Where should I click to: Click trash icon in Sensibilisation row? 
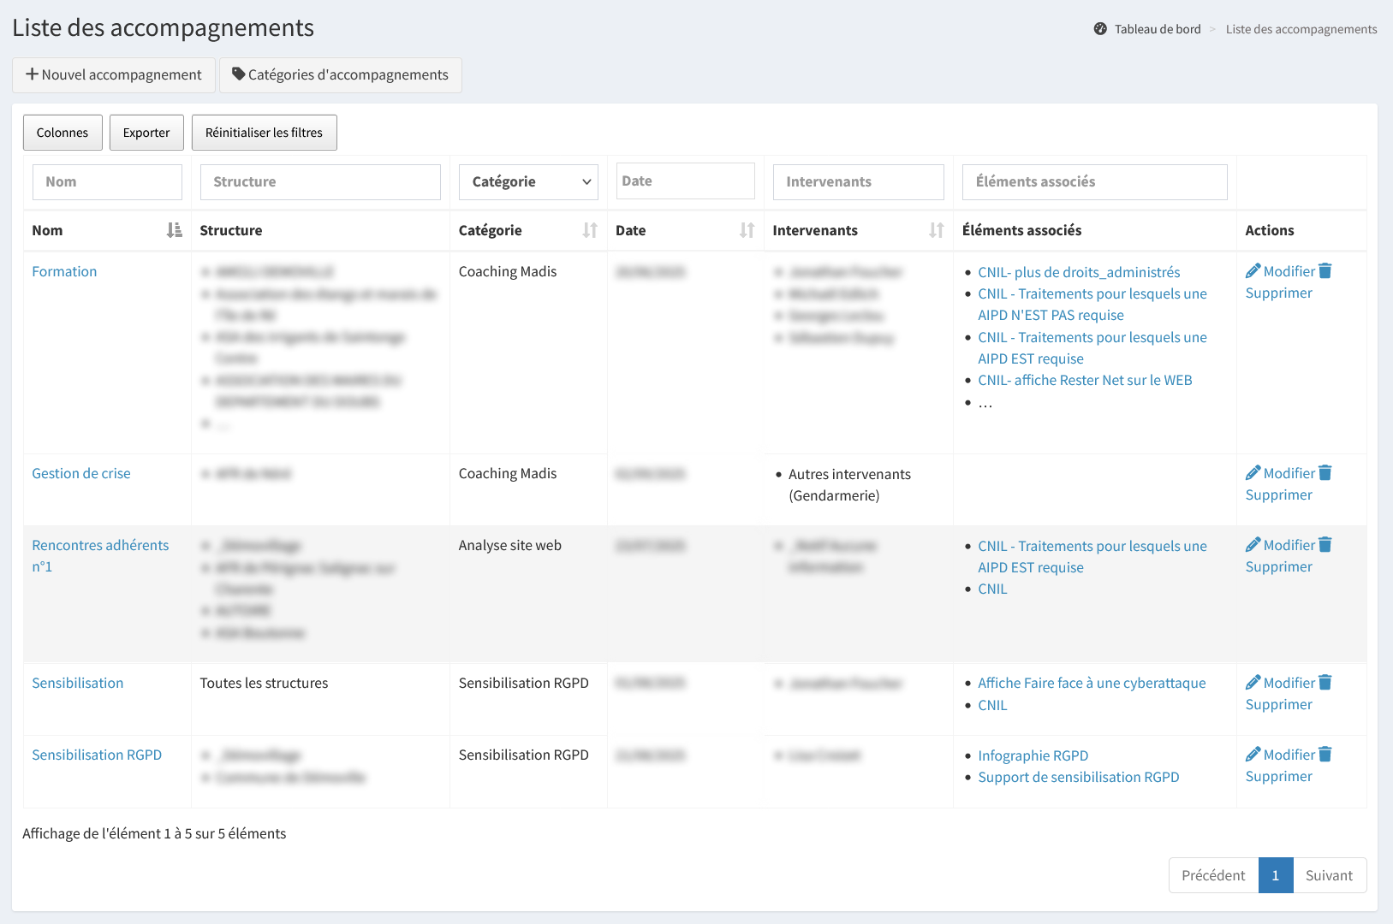[x=1325, y=683]
